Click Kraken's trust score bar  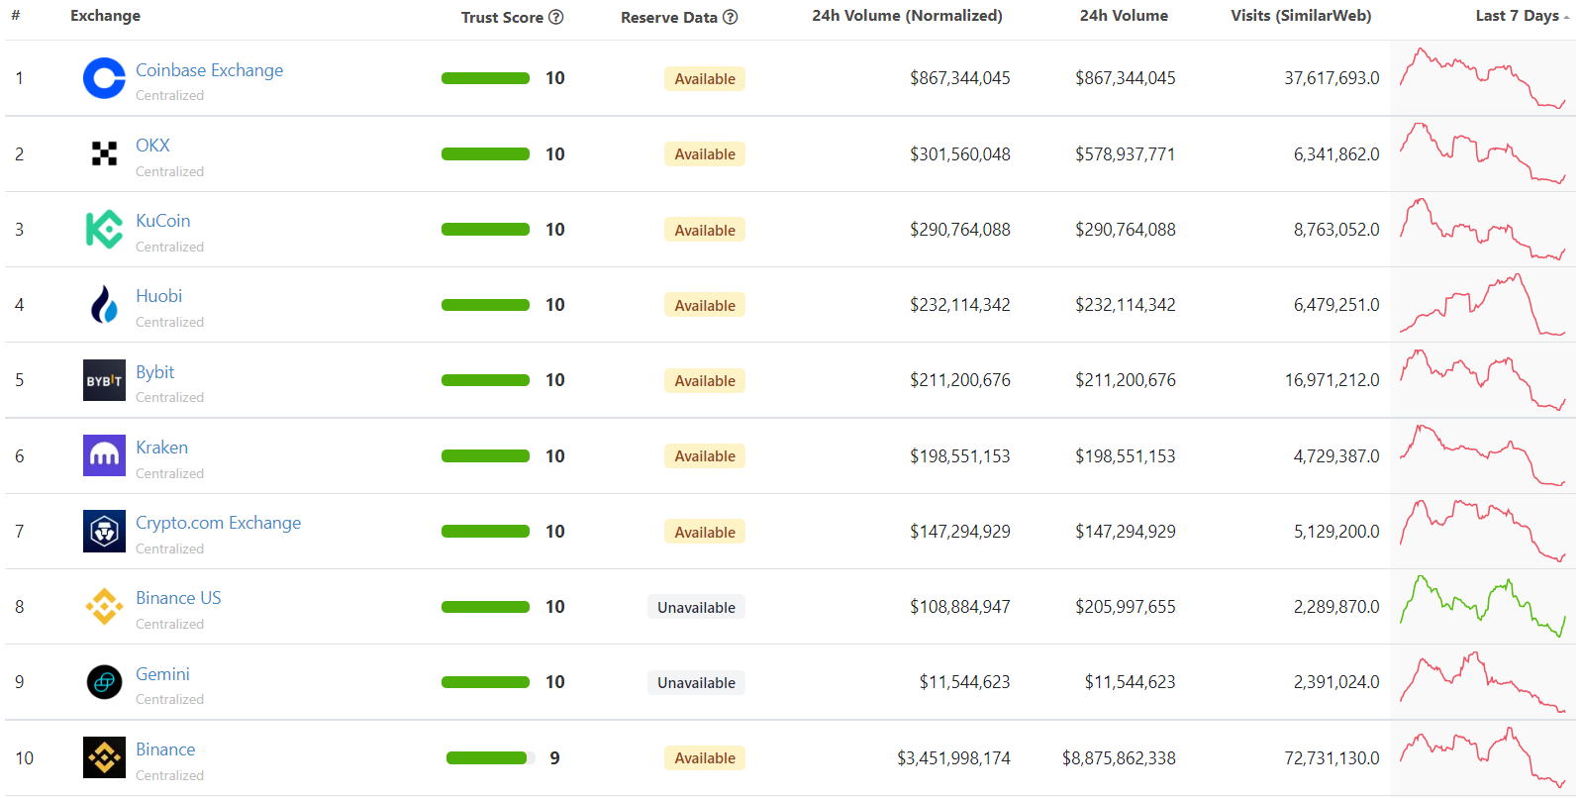tap(485, 456)
